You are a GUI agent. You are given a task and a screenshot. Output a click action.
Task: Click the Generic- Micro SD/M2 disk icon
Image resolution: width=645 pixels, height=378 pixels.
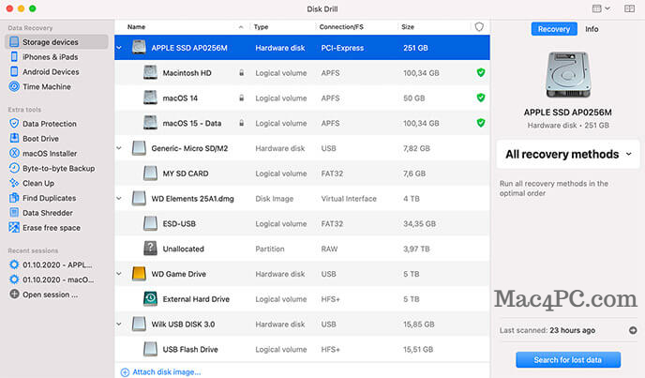139,148
